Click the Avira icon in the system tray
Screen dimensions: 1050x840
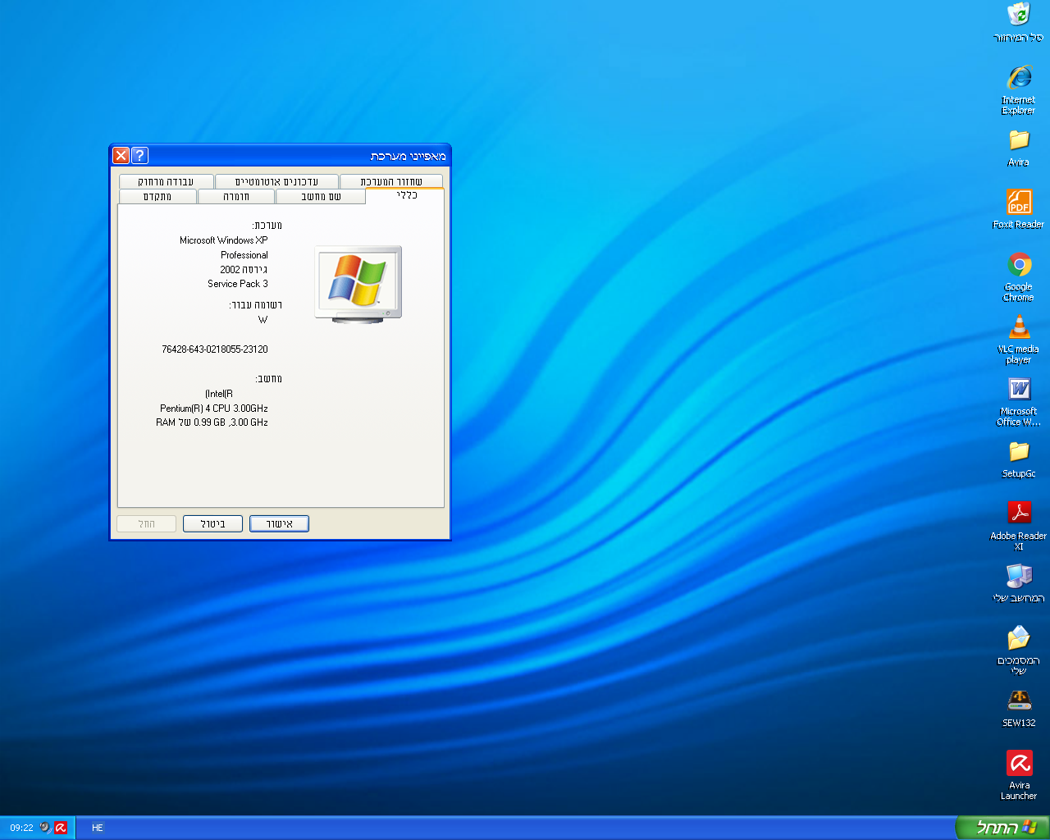(x=60, y=828)
